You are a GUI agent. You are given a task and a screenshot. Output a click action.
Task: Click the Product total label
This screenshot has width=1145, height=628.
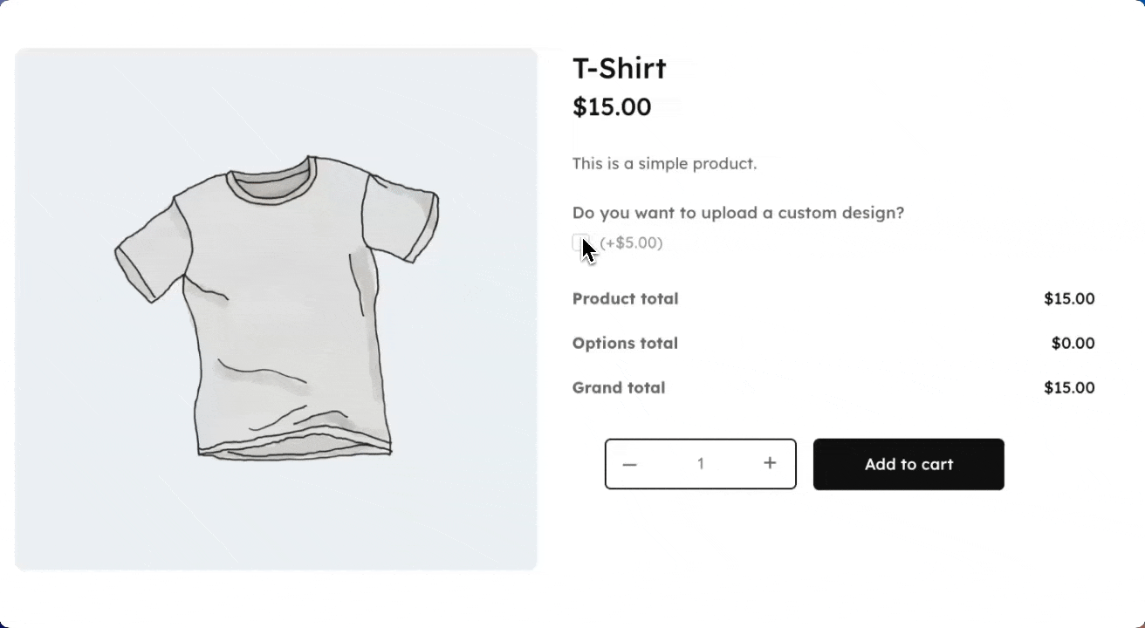[x=625, y=298]
